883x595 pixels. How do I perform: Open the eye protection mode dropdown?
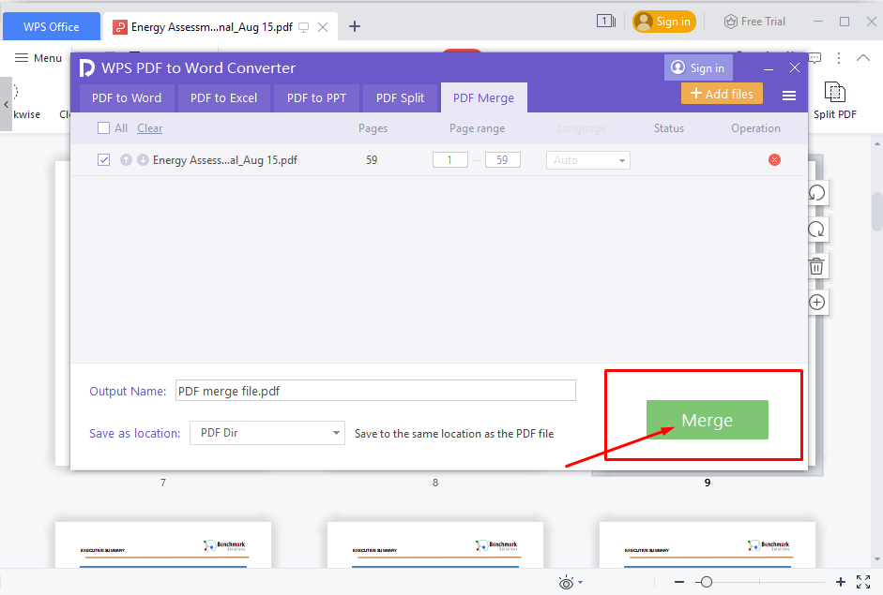(x=571, y=583)
